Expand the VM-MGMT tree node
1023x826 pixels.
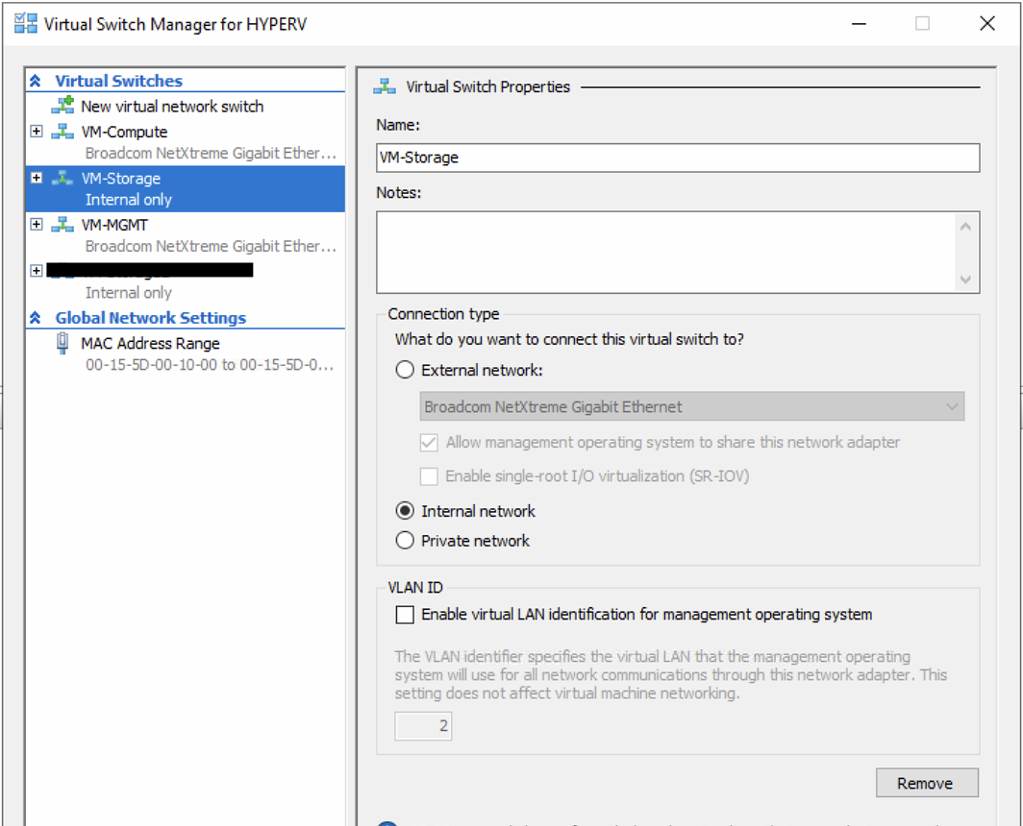point(37,225)
